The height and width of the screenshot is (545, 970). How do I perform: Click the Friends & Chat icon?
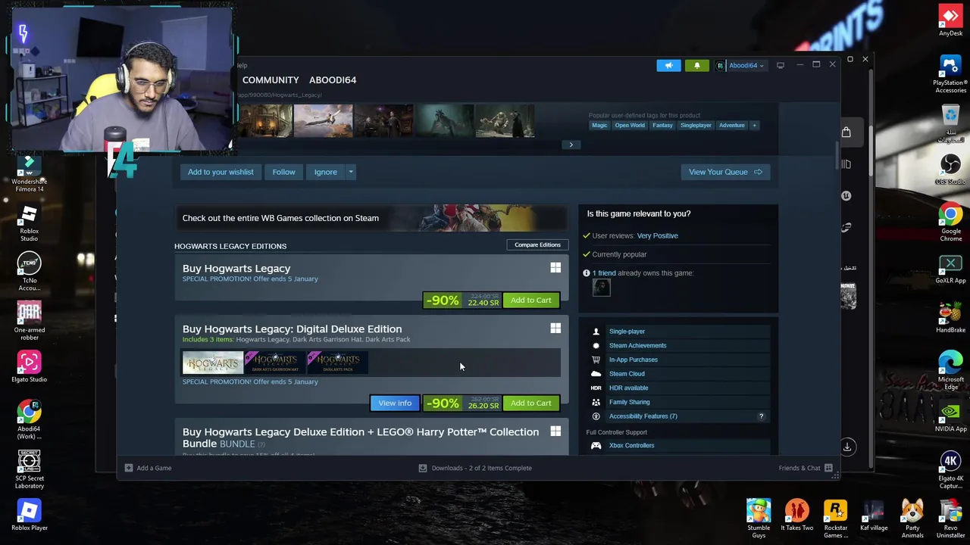828,468
